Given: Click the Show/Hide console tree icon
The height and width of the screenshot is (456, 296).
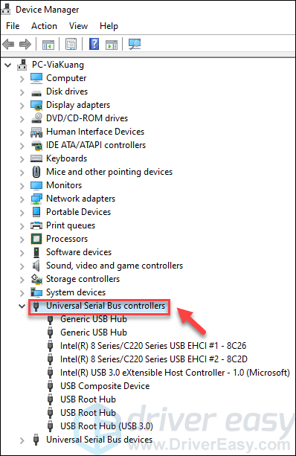Looking at the screenshot, I should click(x=48, y=45).
